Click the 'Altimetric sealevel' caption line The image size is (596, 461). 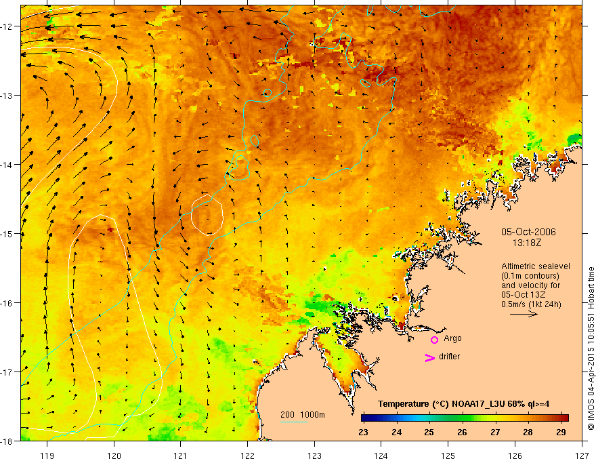tap(536, 266)
